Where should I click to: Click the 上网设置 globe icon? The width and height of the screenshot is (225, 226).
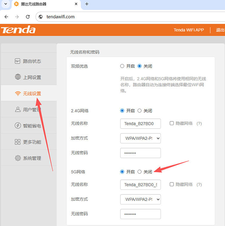coord(18,77)
